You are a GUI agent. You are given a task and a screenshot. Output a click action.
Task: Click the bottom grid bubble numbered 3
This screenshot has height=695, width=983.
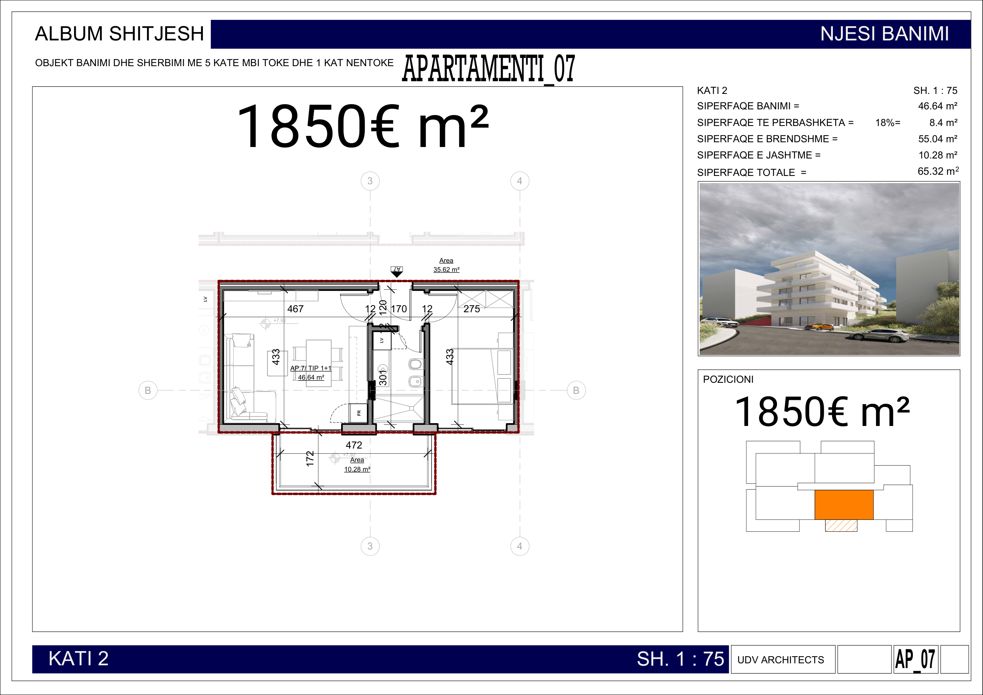(370, 546)
